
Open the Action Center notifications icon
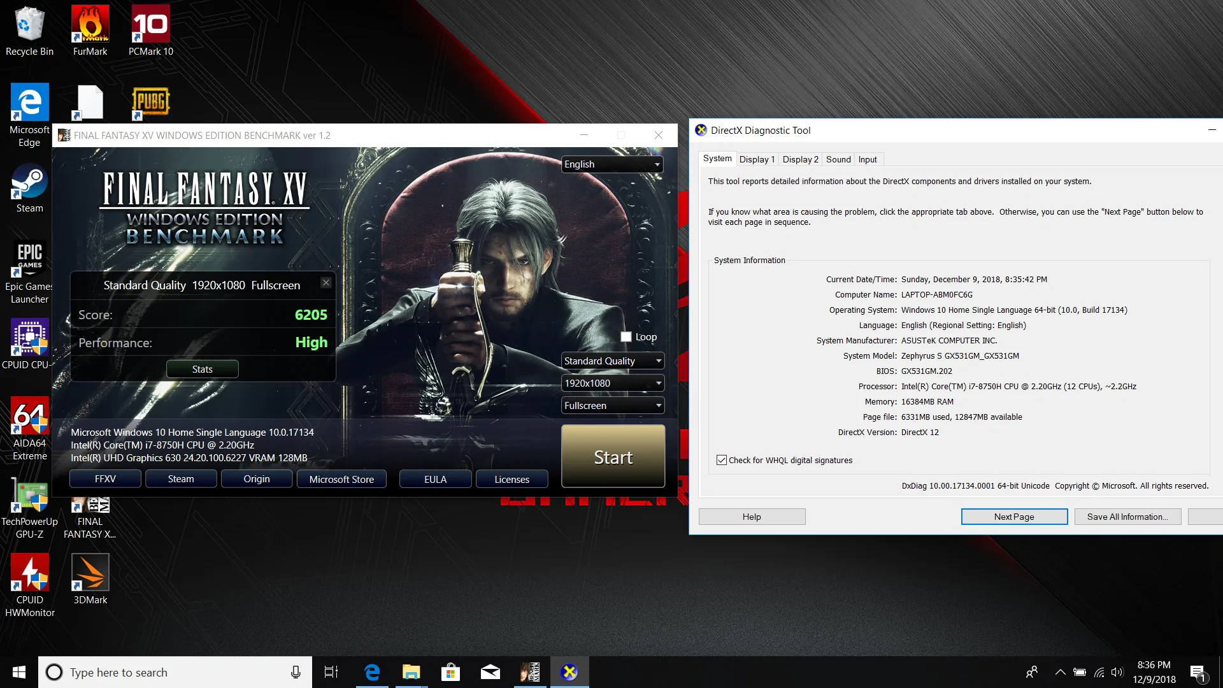coord(1198,673)
